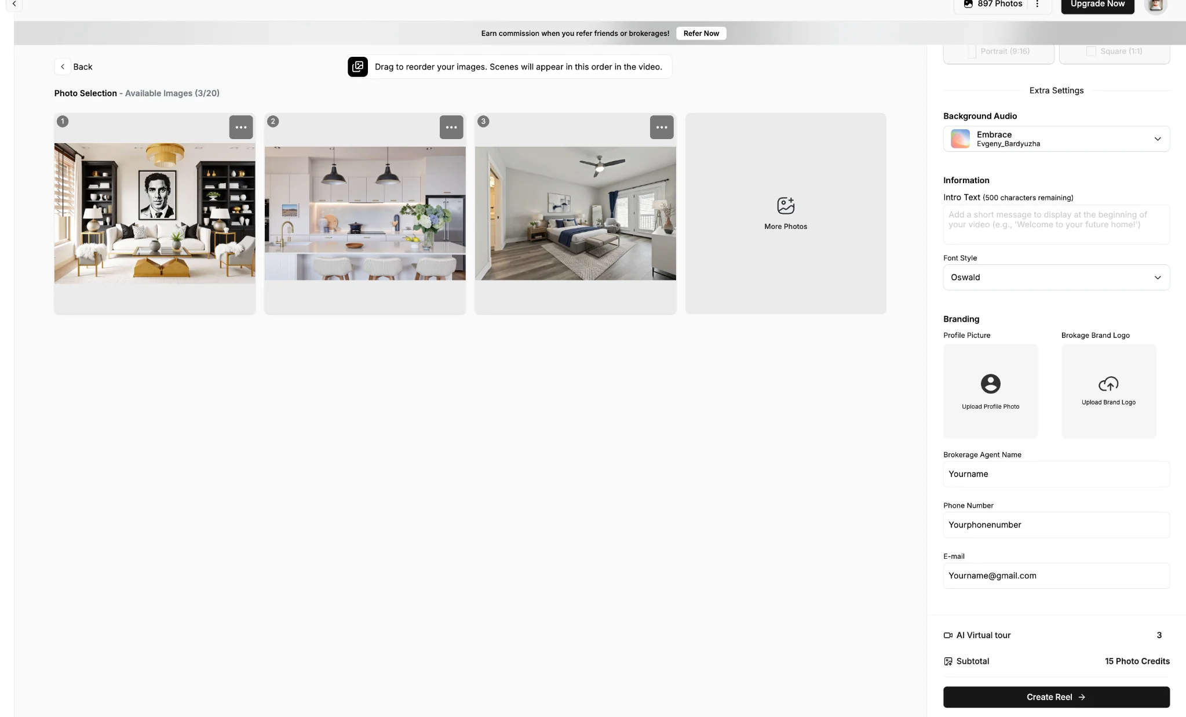The image size is (1186, 717).
Task: Open the vertical three-dot menu beside 897 Photos
Action: pos(1037,4)
